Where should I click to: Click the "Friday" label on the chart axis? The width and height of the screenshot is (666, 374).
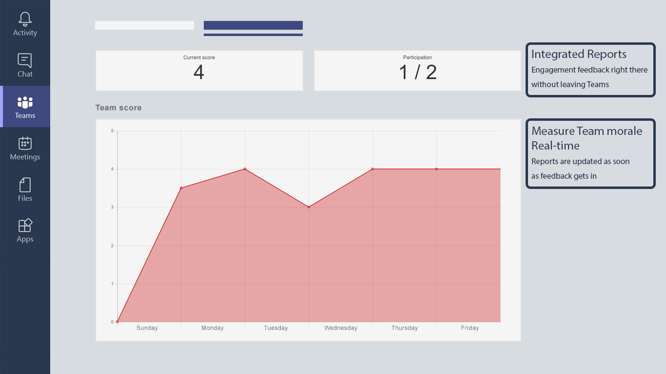coord(470,328)
